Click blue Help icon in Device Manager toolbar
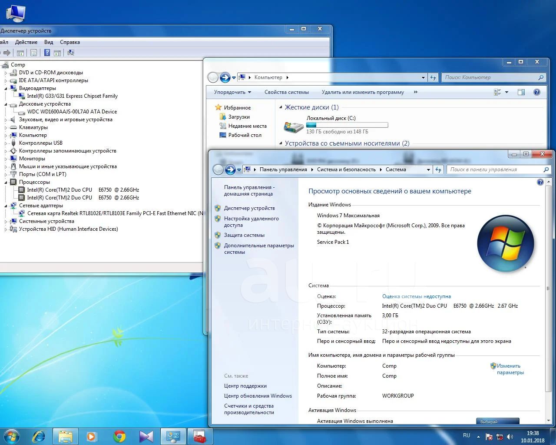 [47, 53]
